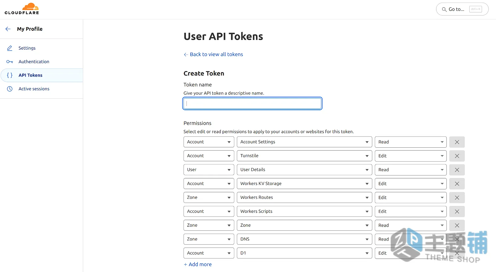Remove the Account Settings permission row

(x=457, y=142)
